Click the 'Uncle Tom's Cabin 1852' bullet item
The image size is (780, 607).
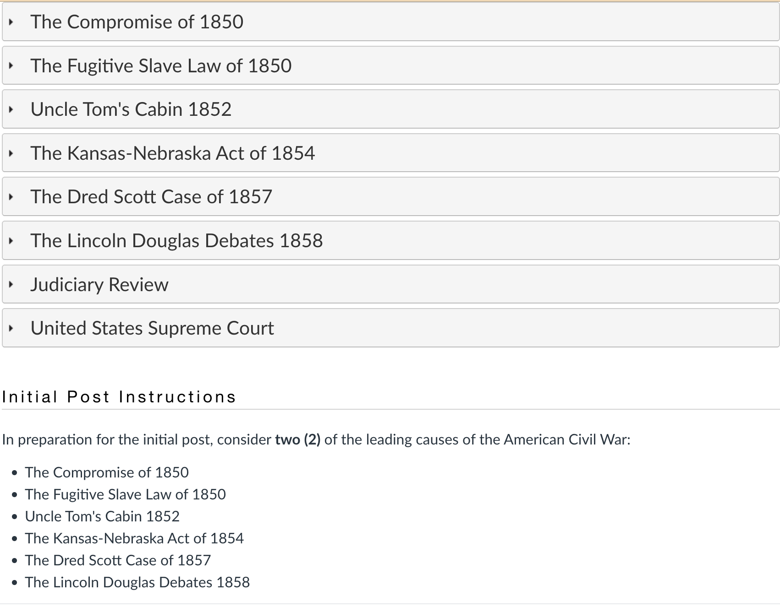click(102, 516)
